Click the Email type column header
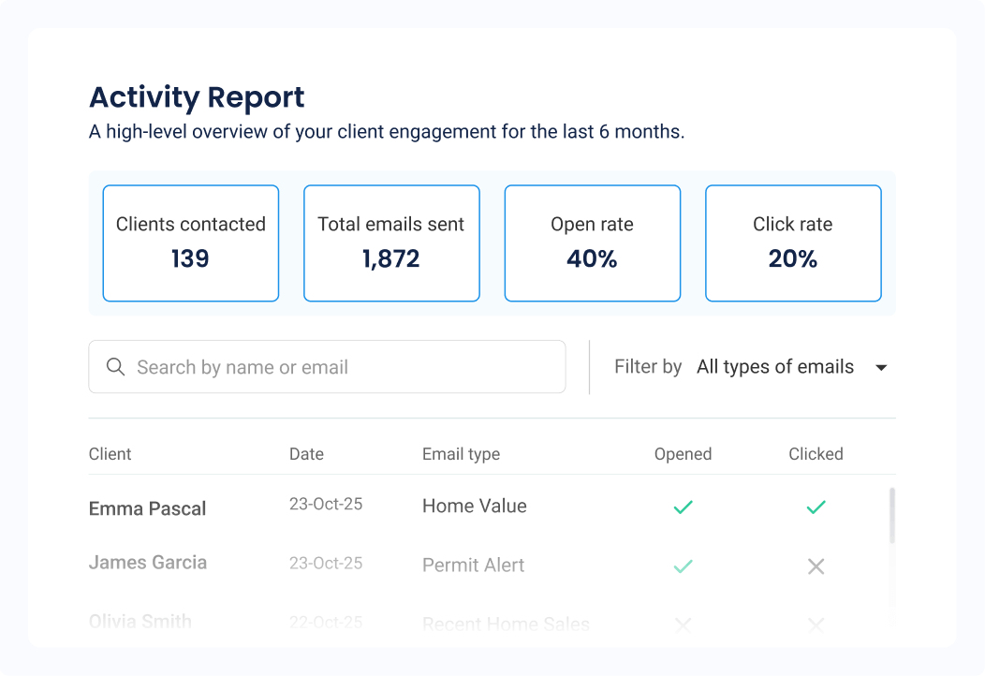 [461, 454]
